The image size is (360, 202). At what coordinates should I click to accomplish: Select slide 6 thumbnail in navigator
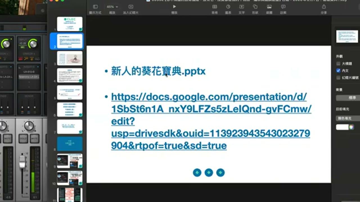[70, 109]
